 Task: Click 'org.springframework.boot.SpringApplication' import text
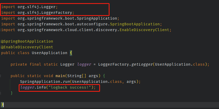[x=67, y=18]
